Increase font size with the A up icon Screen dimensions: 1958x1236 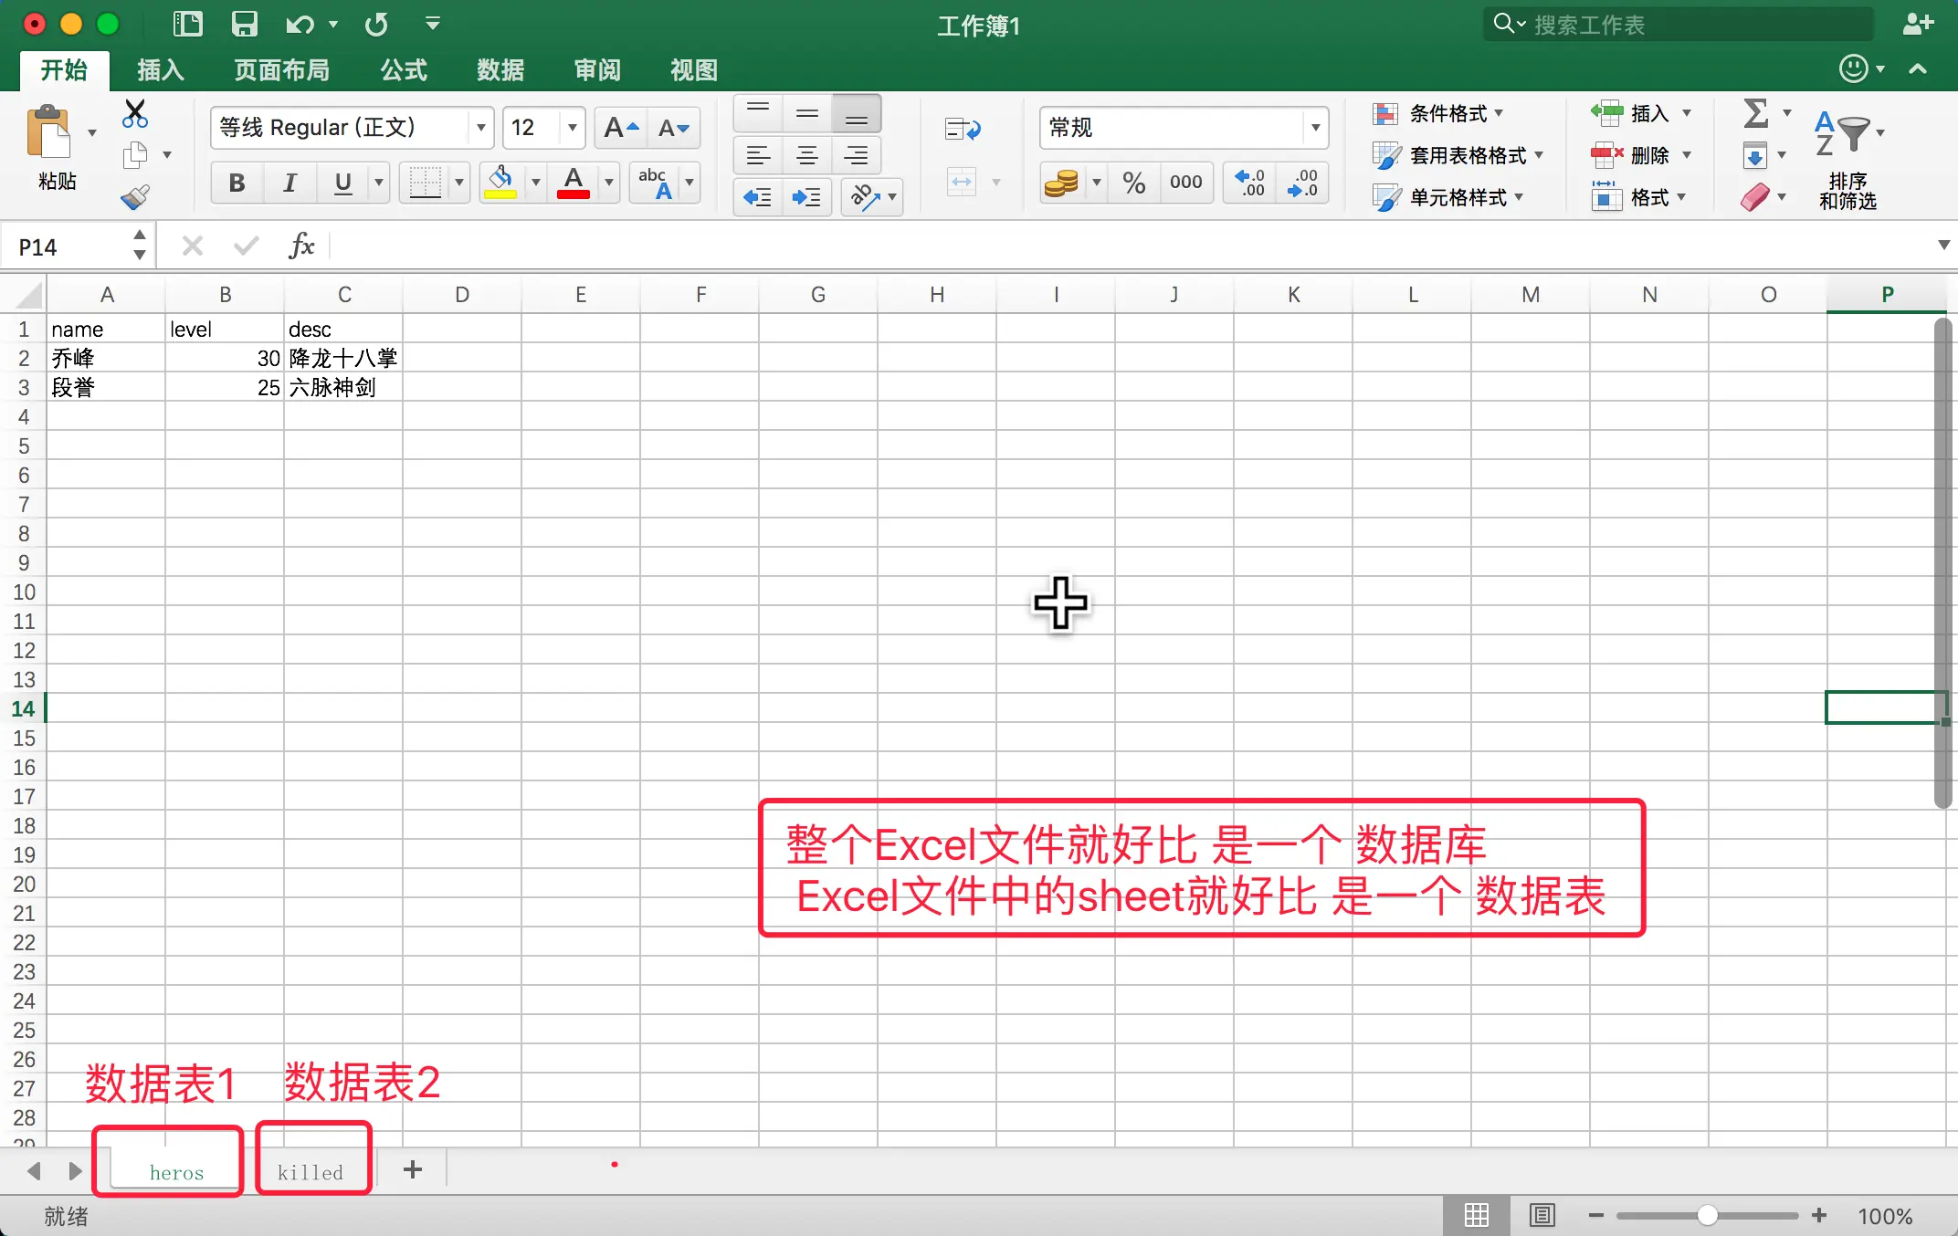click(621, 128)
